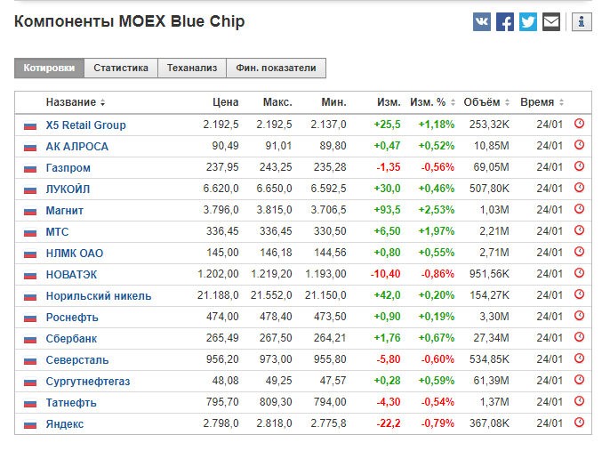Click the clock icon in X5 Retail Group row

point(579,125)
